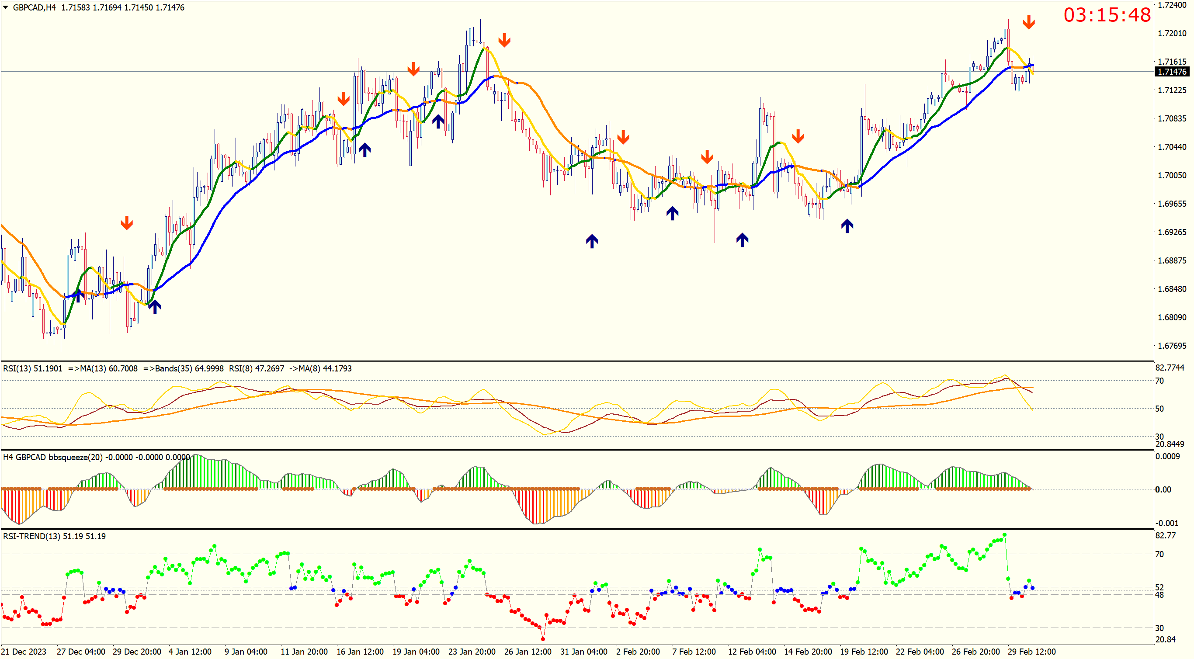Click the 23 Jan 20:00 date label
1194x659 pixels.
coord(472,652)
